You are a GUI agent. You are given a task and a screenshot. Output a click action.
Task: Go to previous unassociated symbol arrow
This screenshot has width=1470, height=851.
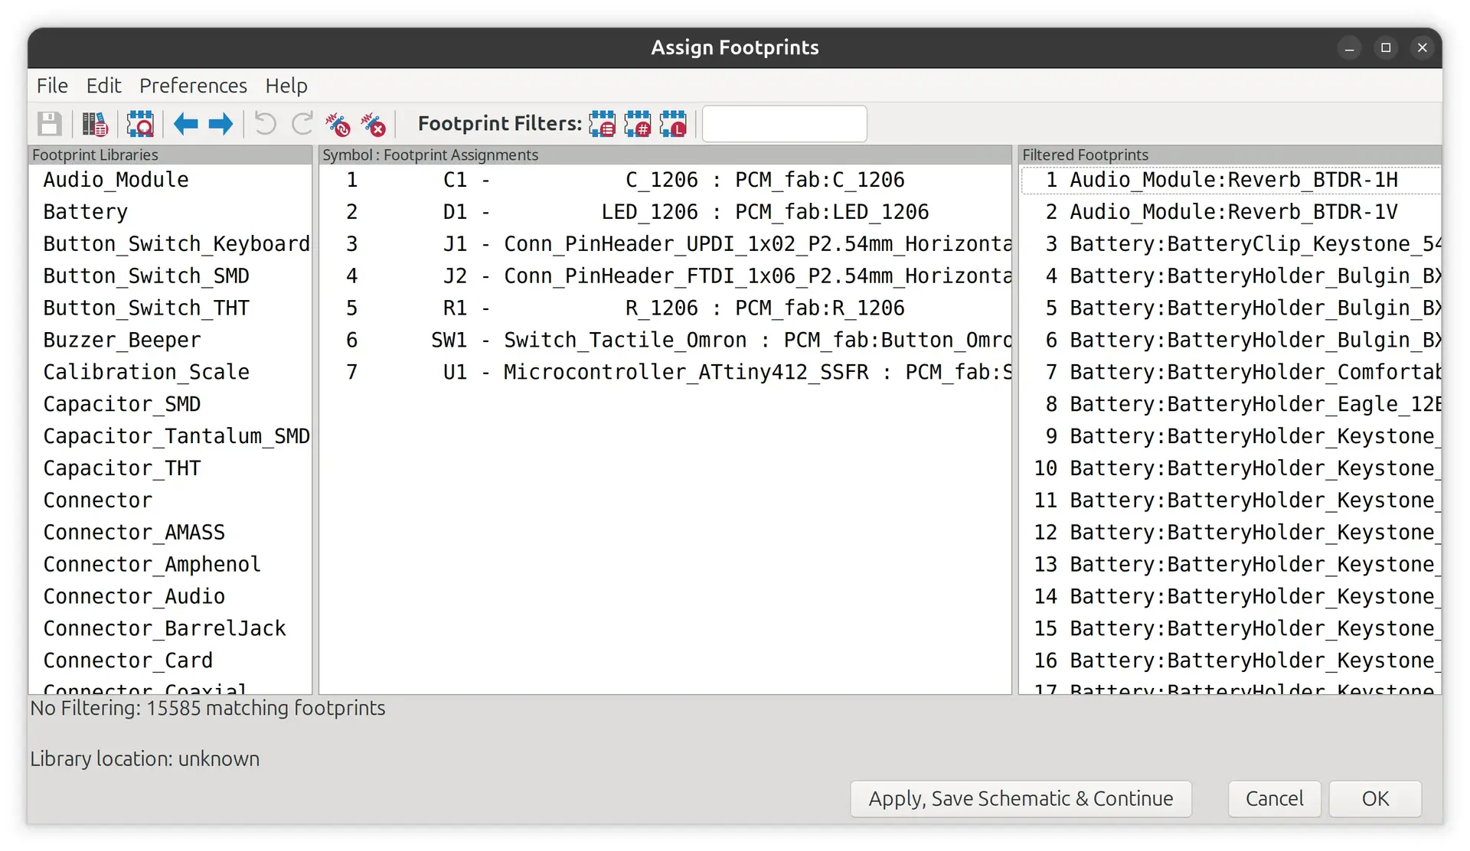coord(185,124)
